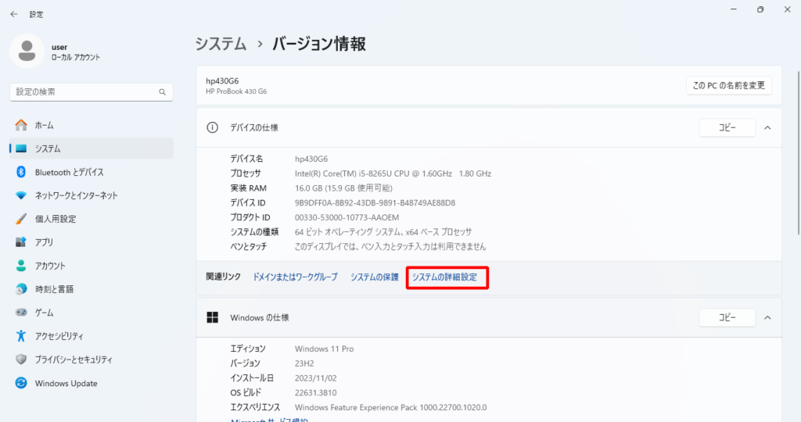Click the 時刻と言語 globe clock icon

pyautogui.click(x=21, y=289)
